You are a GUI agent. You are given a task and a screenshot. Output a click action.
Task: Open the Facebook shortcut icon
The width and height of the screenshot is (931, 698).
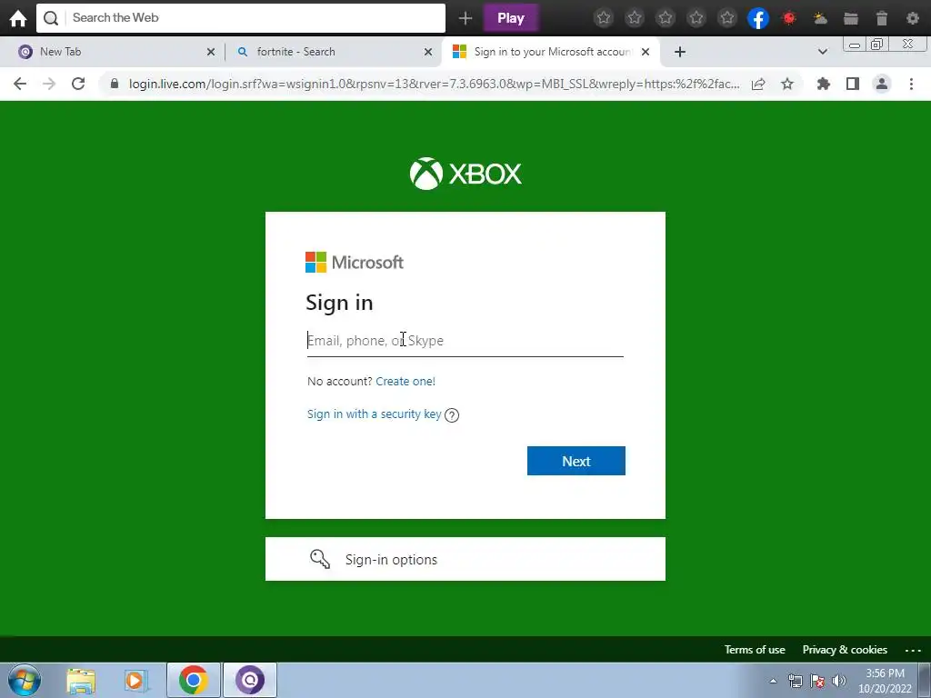(758, 18)
